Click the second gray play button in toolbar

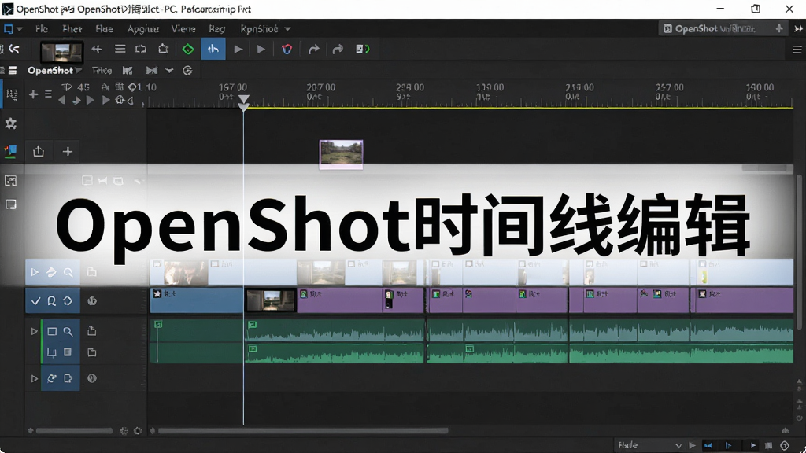coord(261,50)
